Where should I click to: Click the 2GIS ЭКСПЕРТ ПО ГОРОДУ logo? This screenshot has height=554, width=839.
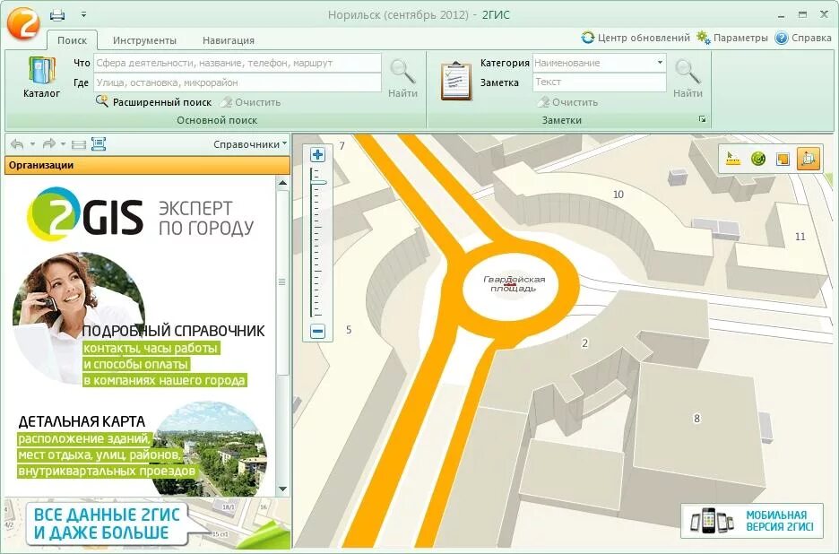tap(140, 214)
